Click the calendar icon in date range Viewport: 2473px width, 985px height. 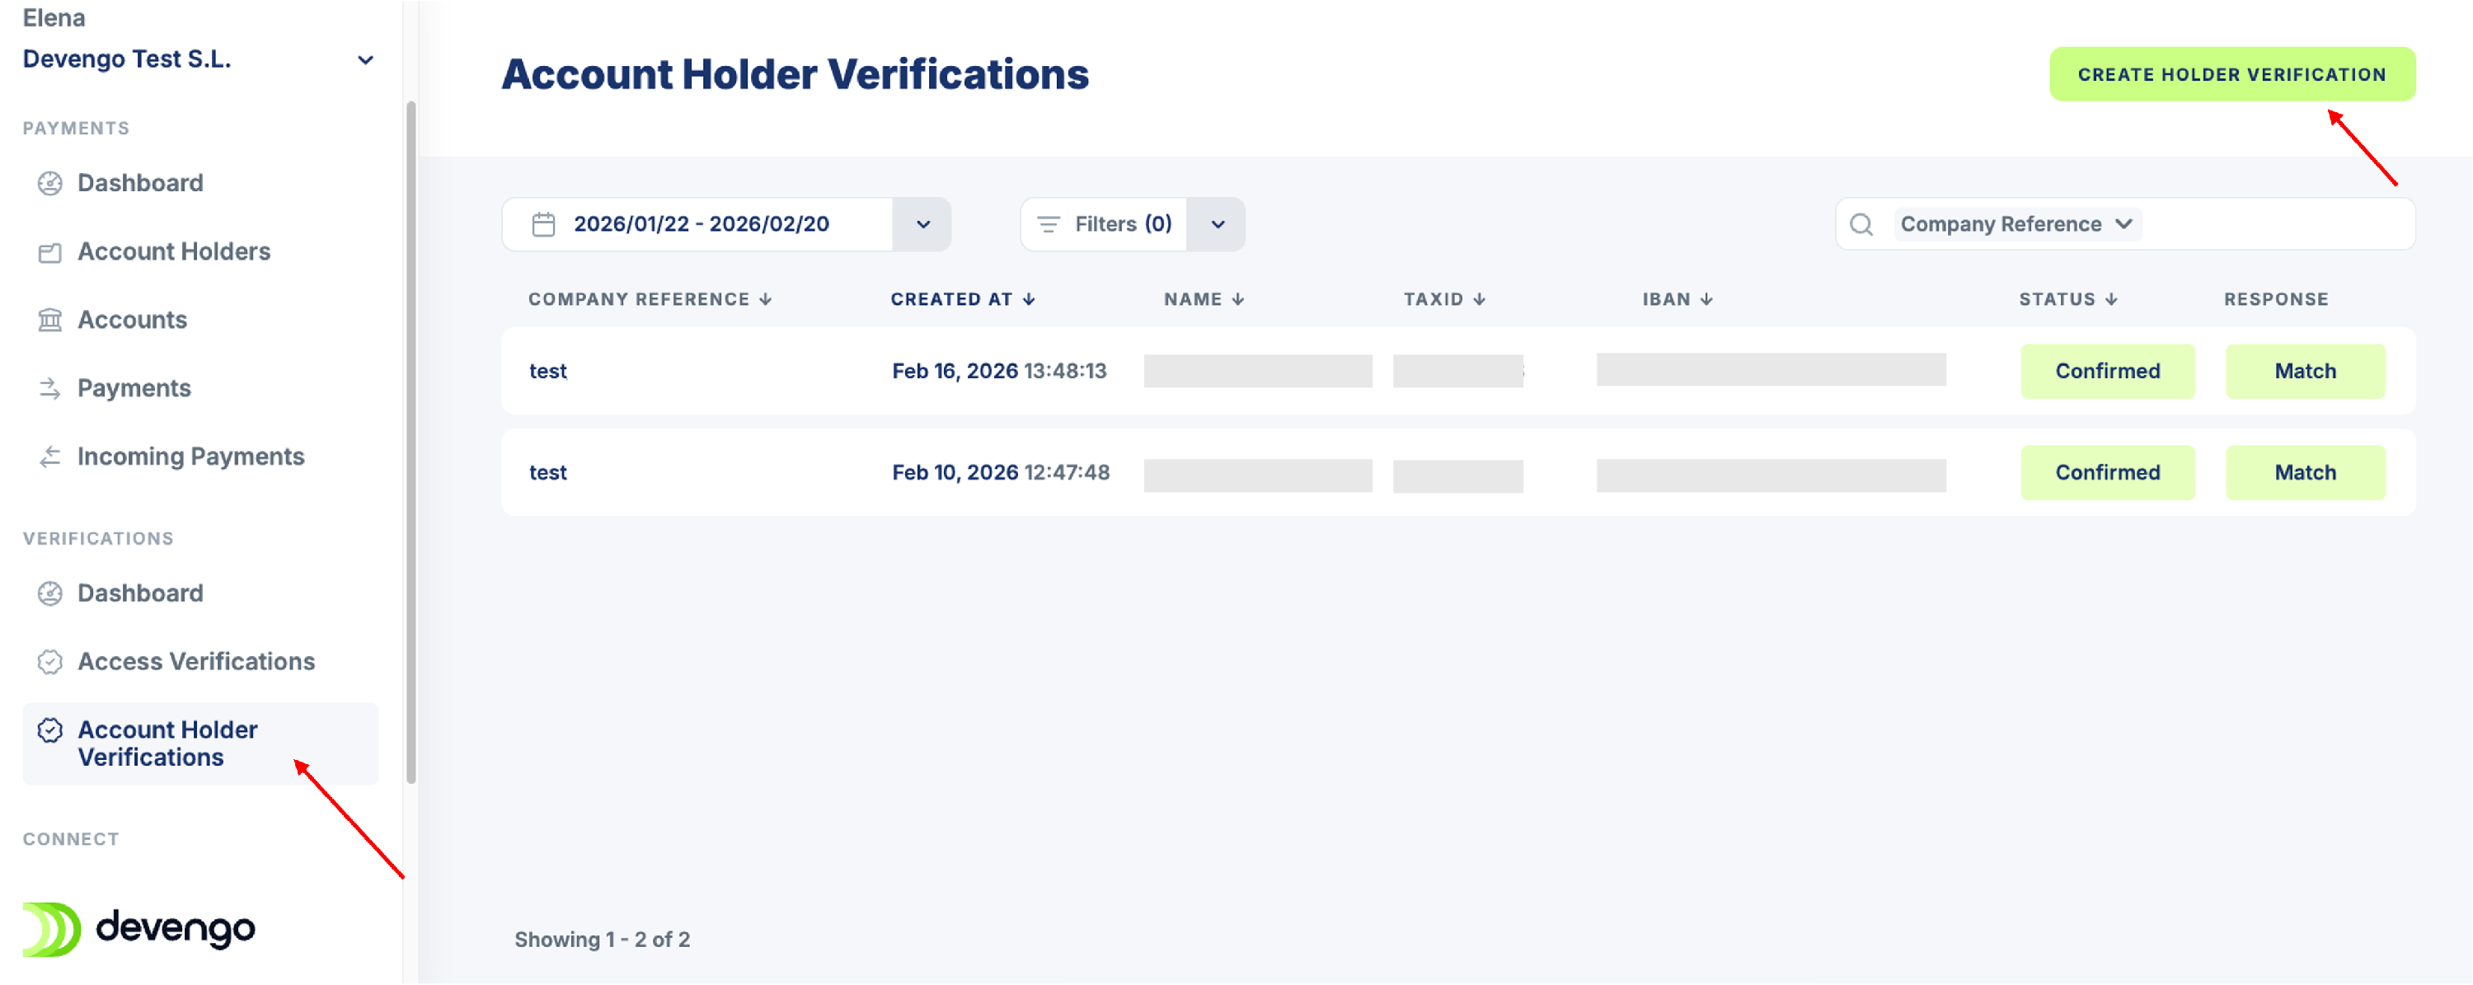(543, 225)
